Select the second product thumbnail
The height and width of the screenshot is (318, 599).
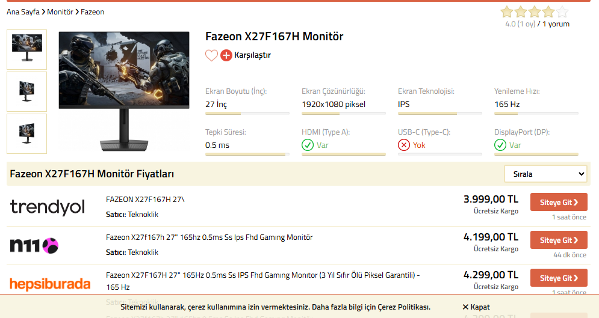pos(26,91)
